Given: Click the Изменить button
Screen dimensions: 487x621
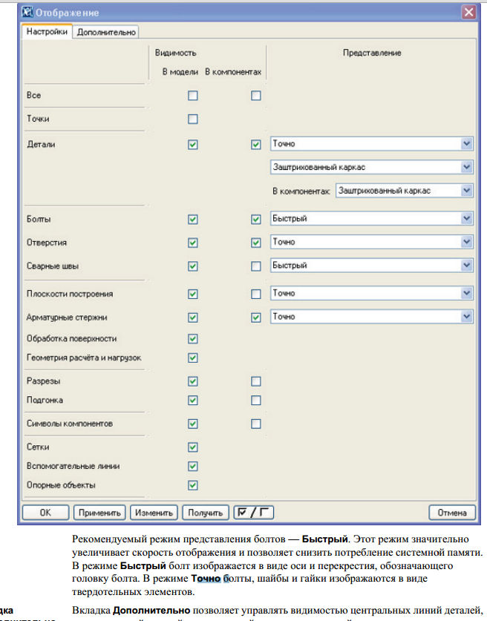Looking at the screenshot, I should click(x=154, y=512).
